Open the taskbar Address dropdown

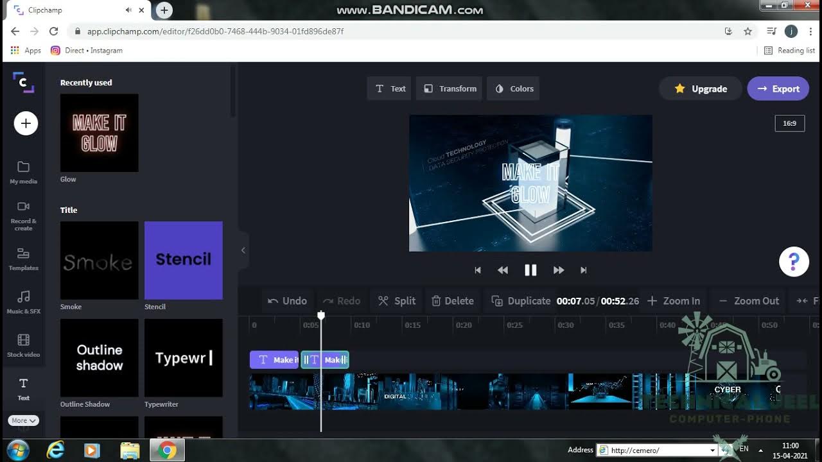point(712,450)
